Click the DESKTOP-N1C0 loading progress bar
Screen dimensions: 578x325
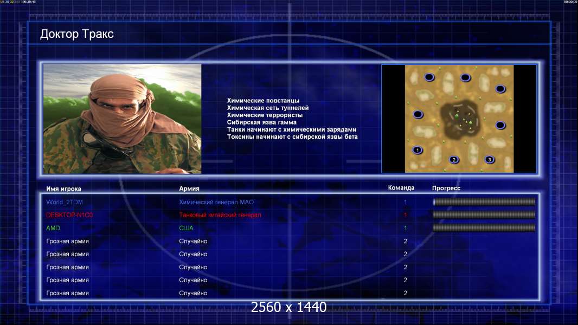click(x=484, y=214)
